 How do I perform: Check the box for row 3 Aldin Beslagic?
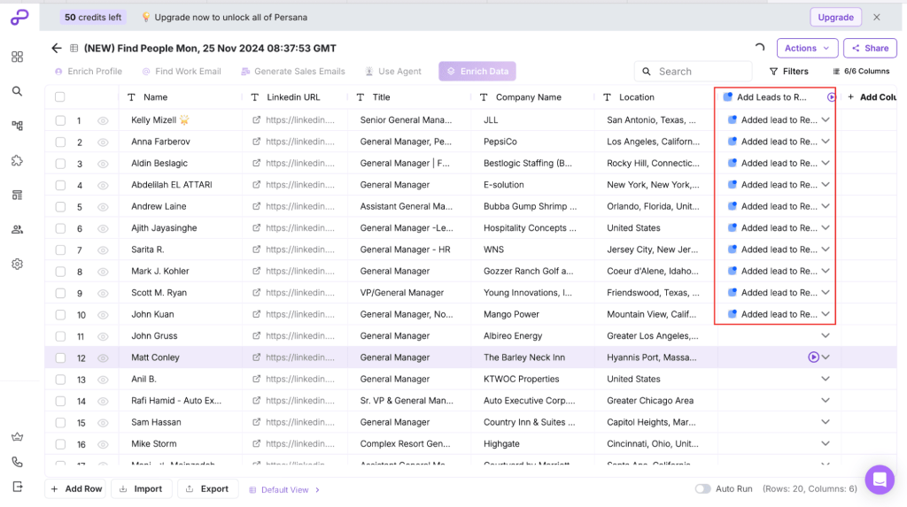point(60,164)
